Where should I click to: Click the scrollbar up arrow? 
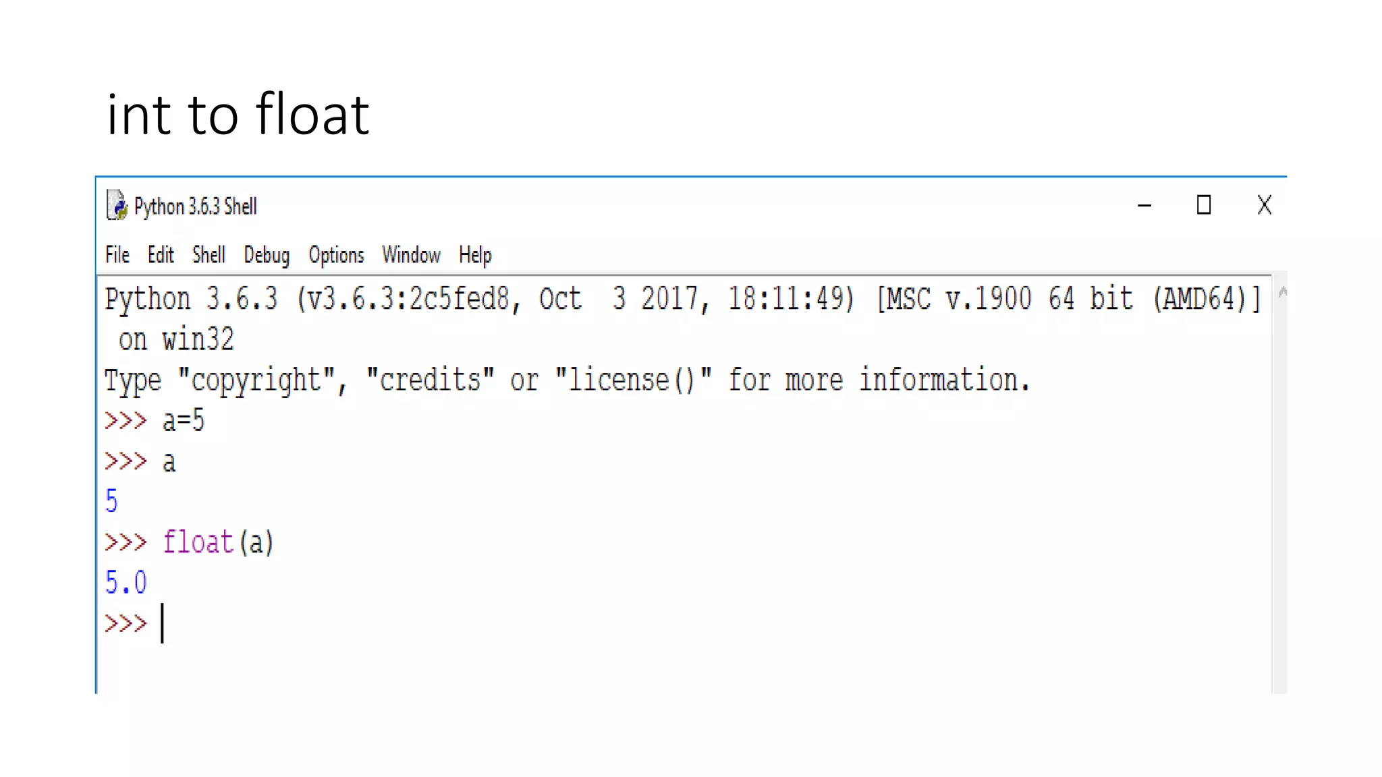coord(1282,292)
